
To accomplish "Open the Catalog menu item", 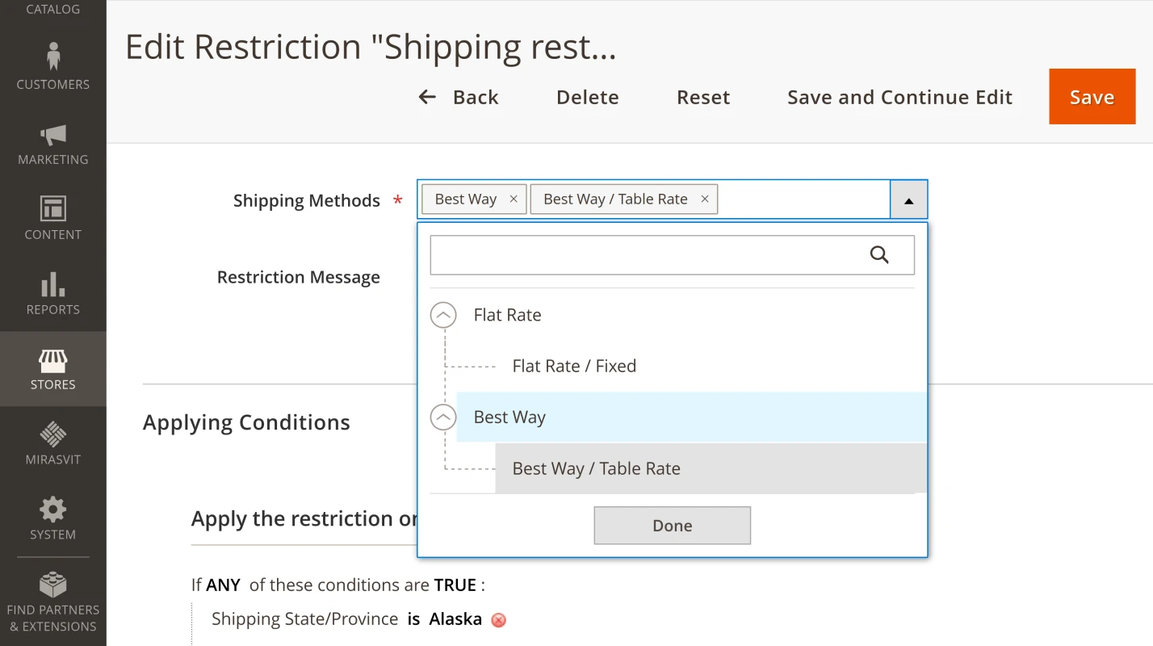I will pyautogui.click(x=52, y=9).
